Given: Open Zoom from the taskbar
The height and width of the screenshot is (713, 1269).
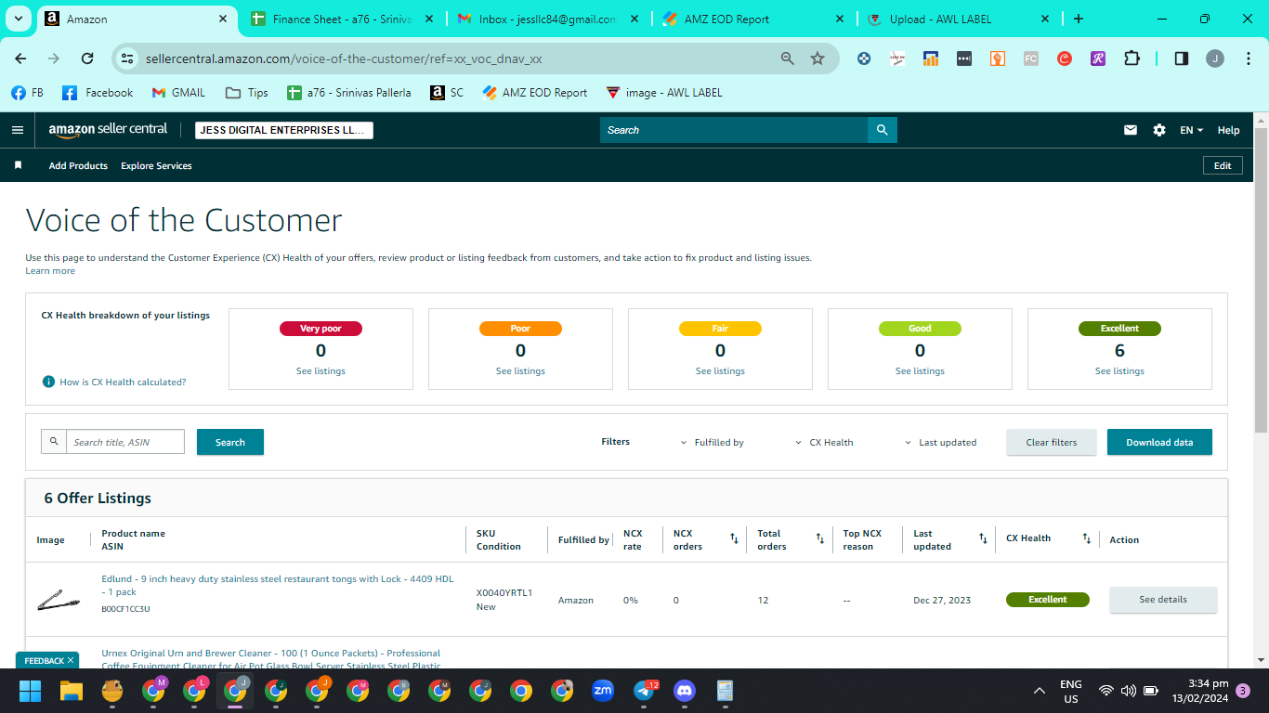Looking at the screenshot, I should [603, 691].
